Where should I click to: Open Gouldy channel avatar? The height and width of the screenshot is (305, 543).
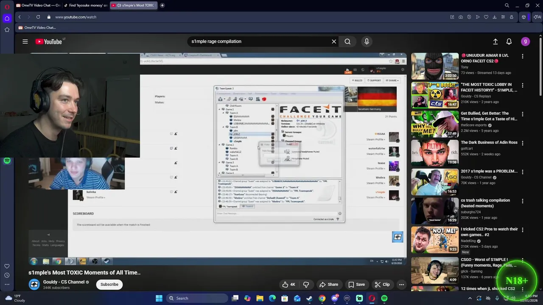[x=34, y=284]
